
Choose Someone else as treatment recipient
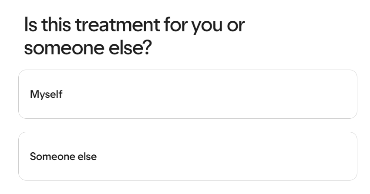click(188, 156)
